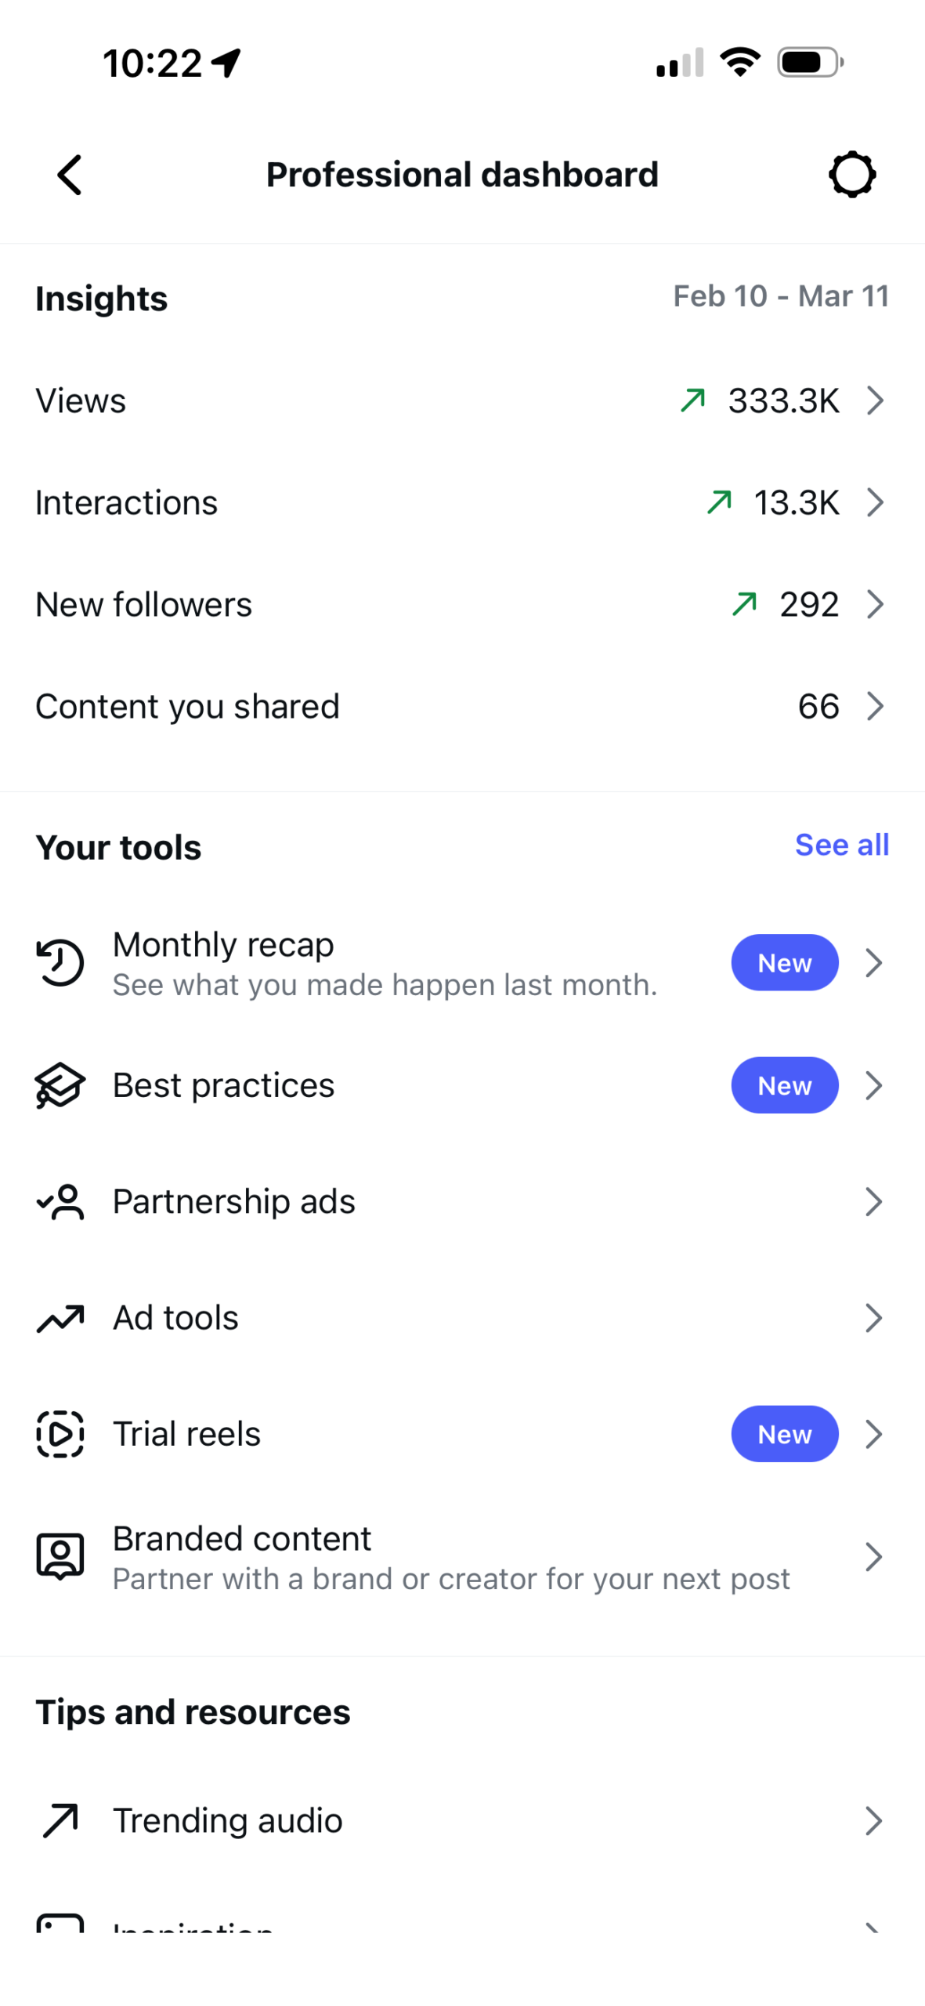The height and width of the screenshot is (2006, 925).
Task: Expand the Views chevron
Action: (x=875, y=400)
